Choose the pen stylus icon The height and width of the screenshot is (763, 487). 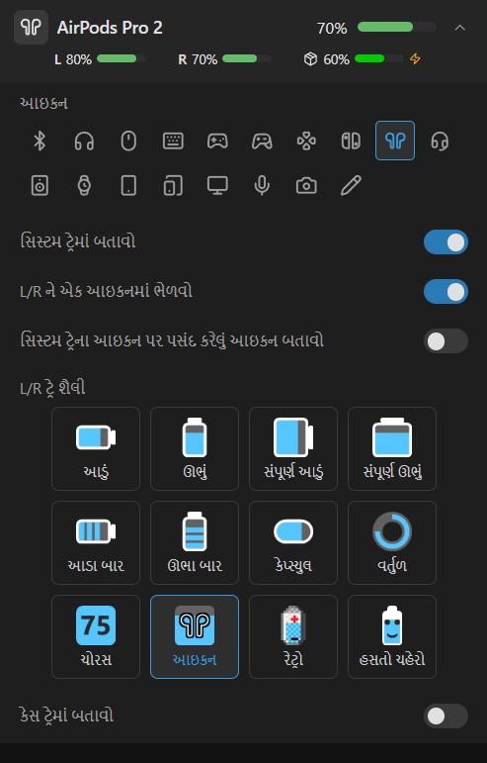pyautogui.click(x=351, y=185)
